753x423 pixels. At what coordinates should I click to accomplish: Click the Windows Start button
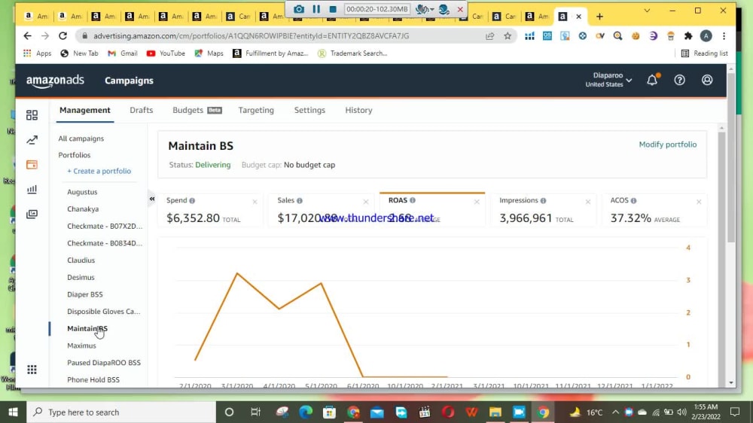tap(13, 412)
